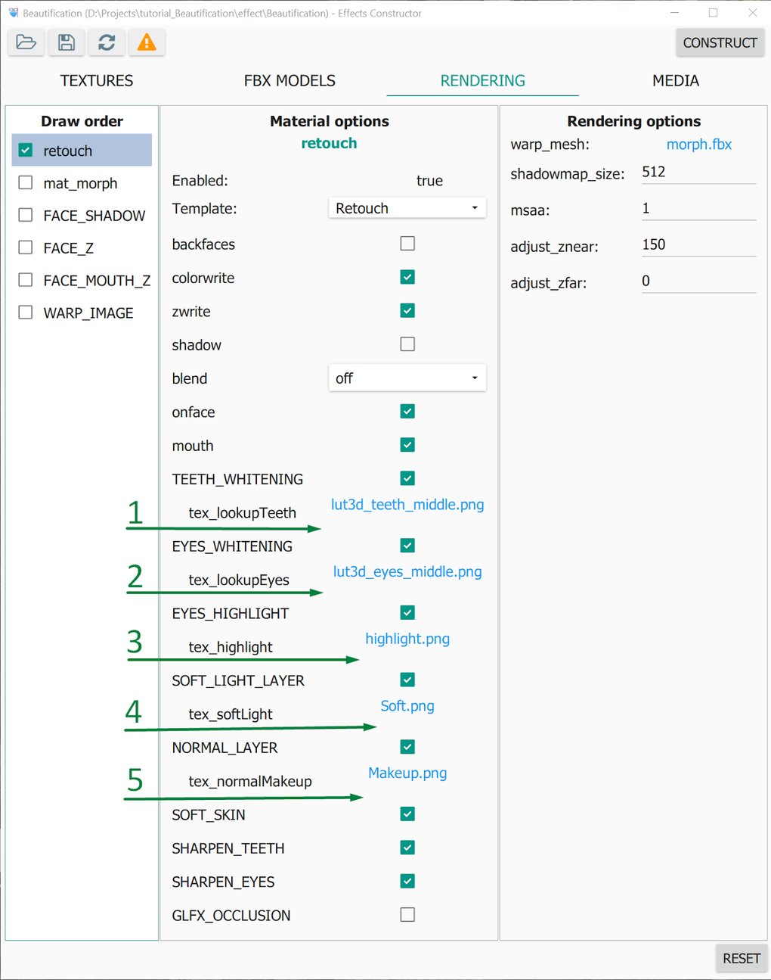771x980 pixels.
Task: Enable GLFX_OCCLUSION
Action: tap(407, 914)
